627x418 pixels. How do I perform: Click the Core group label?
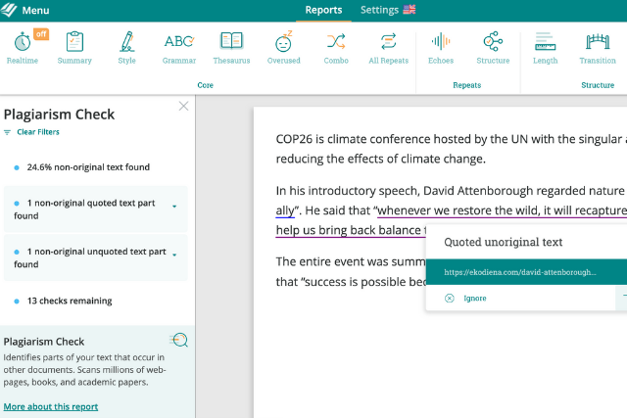(x=205, y=85)
